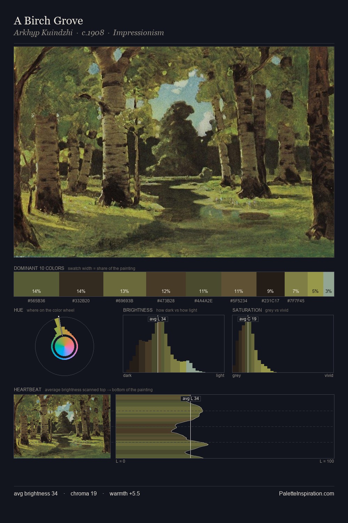Viewport: 348px width, 523px height.
Task: Select the olive swatch labeled #565B36
Action: pyautogui.click(x=37, y=284)
